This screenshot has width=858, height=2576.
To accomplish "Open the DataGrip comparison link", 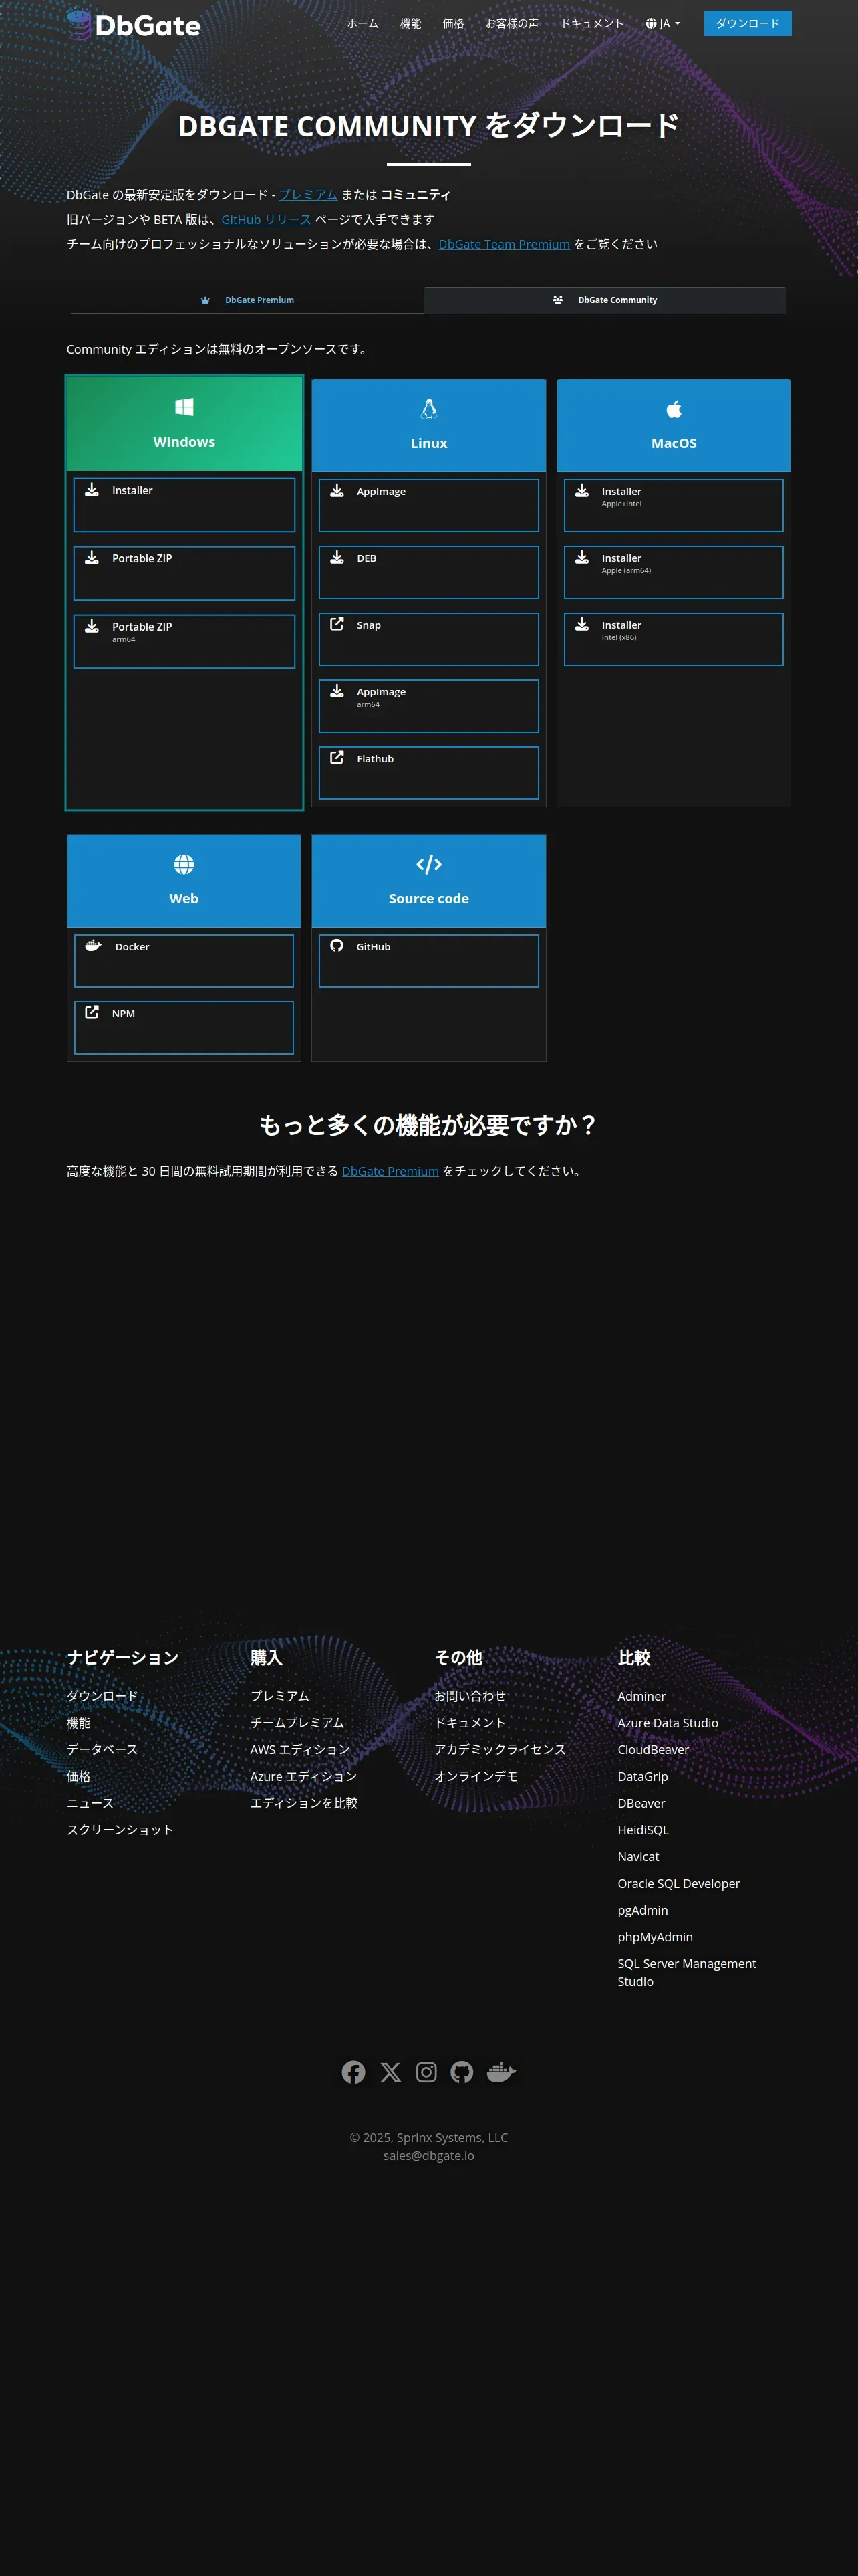I will click(x=643, y=1776).
